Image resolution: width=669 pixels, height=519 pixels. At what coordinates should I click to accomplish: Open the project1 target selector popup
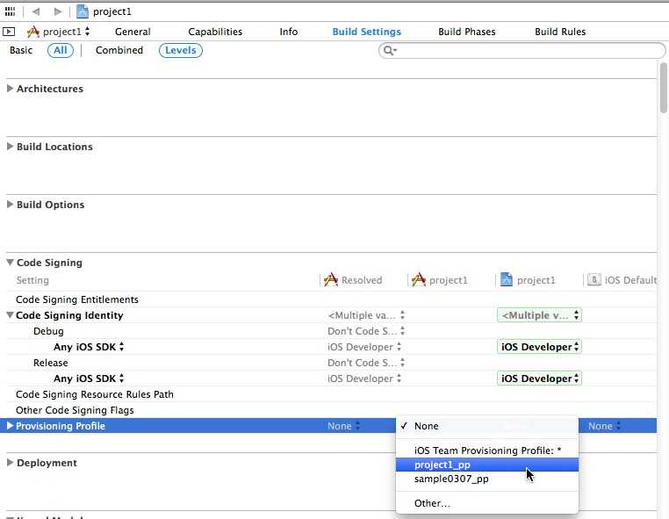pos(59,32)
